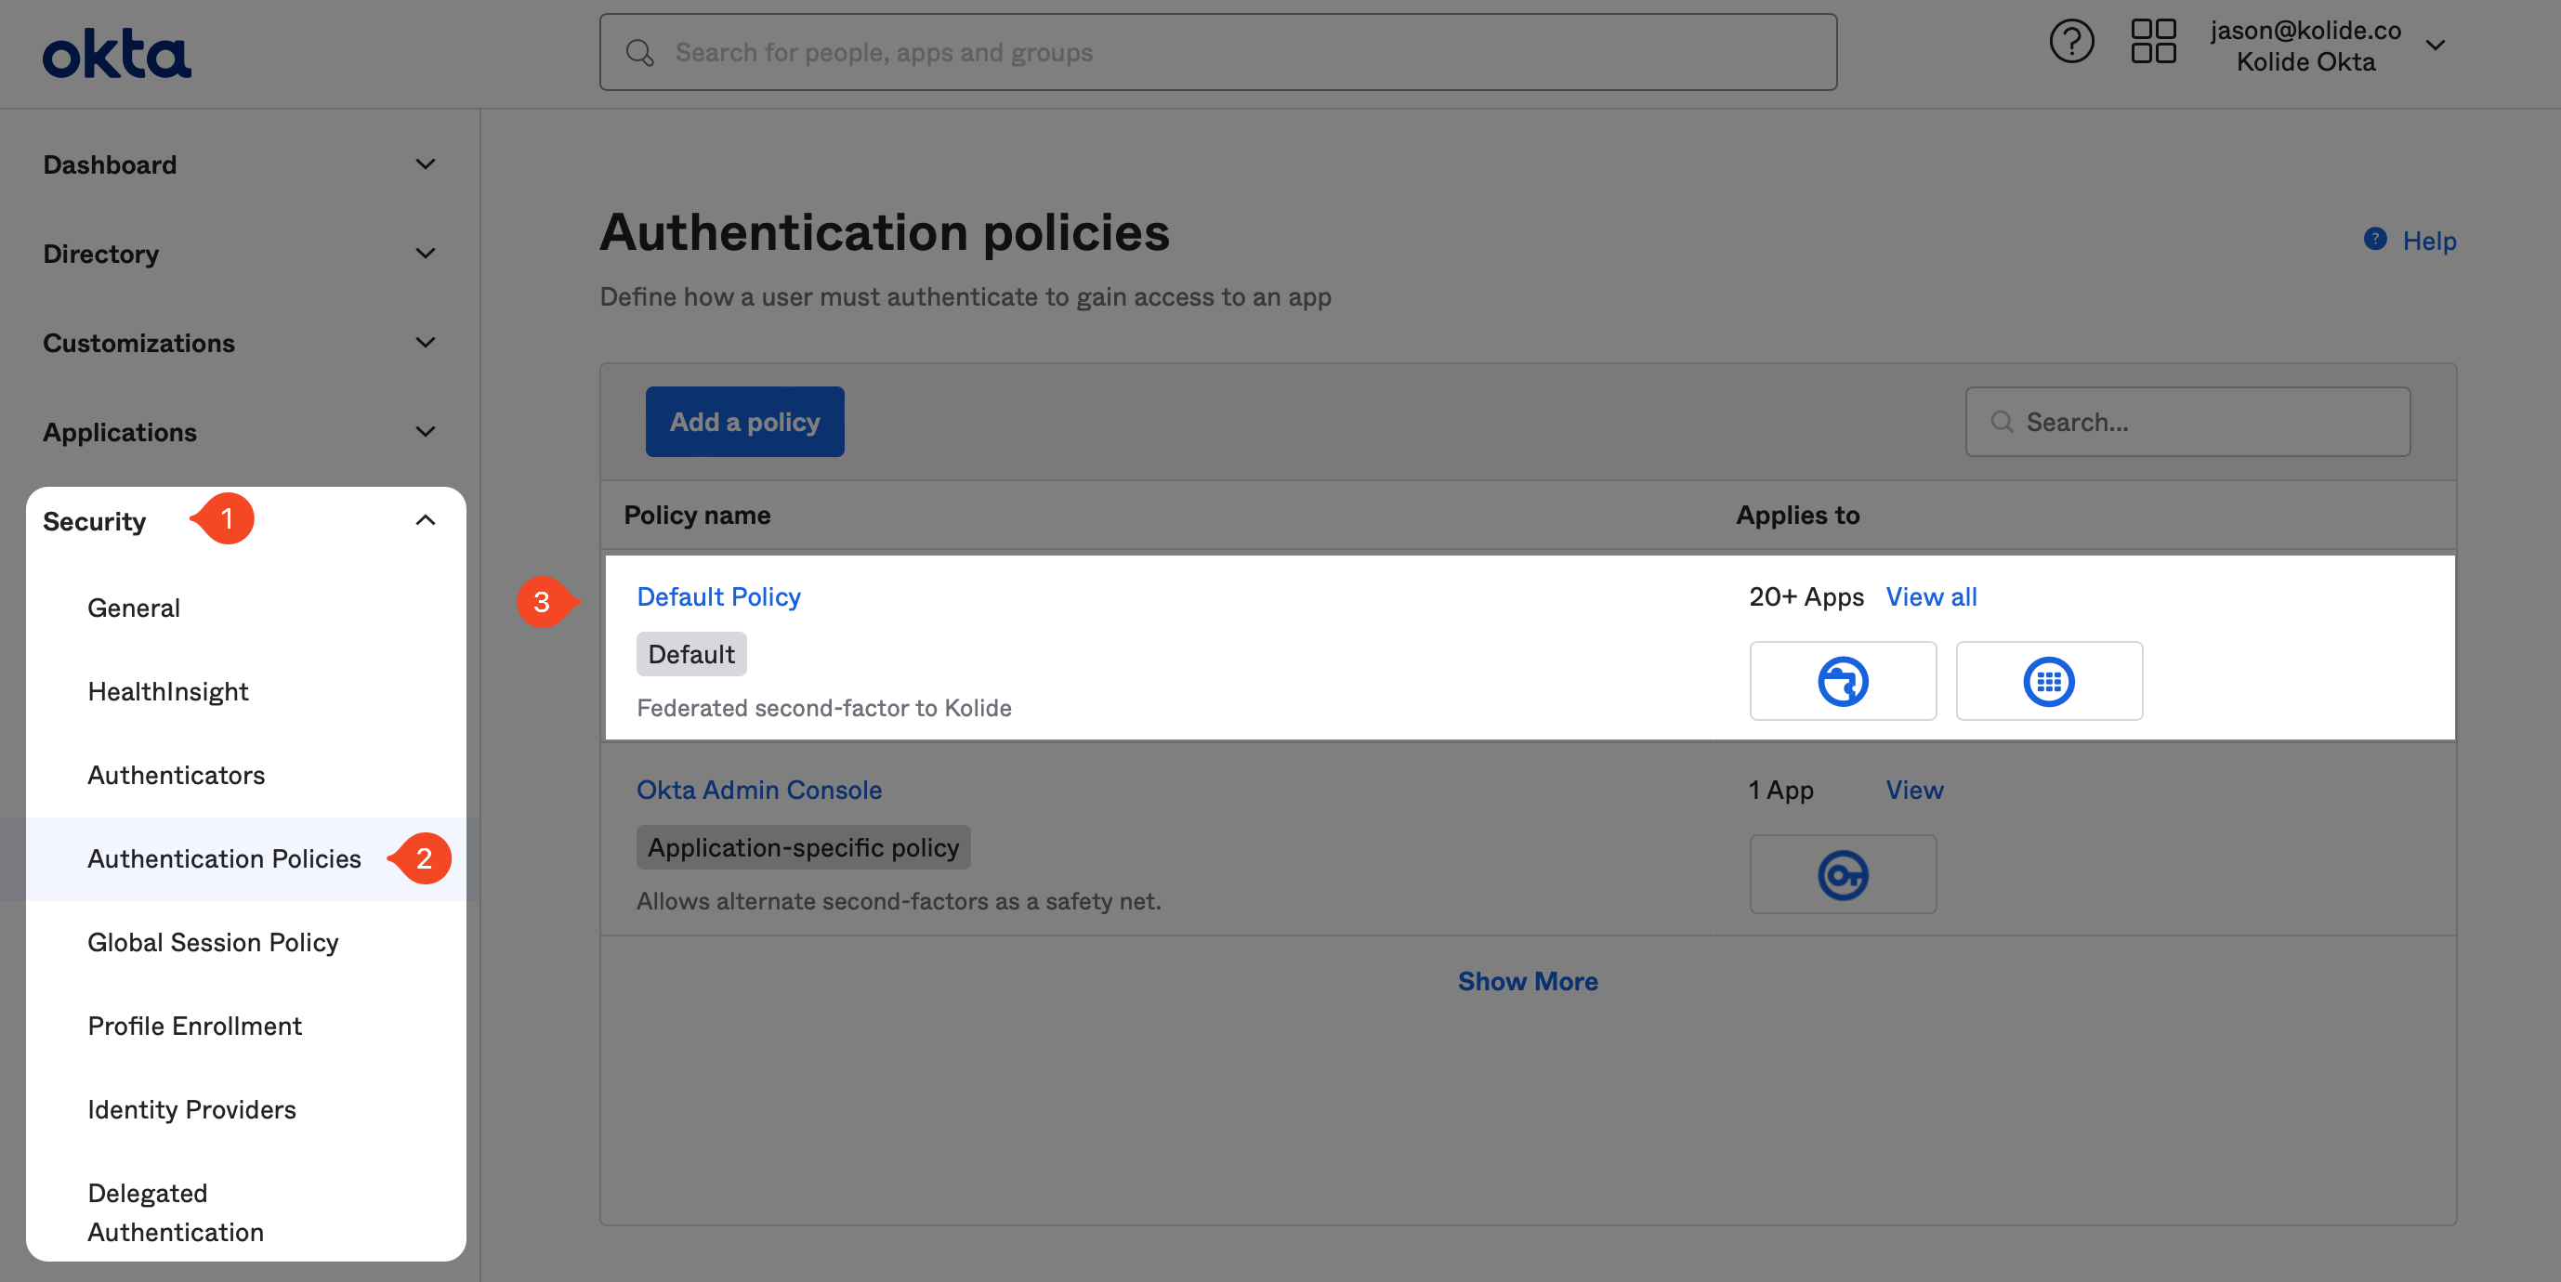Go to General under Security
The width and height of the screenshot is (2561, 1282).
[x=133, y=608]
